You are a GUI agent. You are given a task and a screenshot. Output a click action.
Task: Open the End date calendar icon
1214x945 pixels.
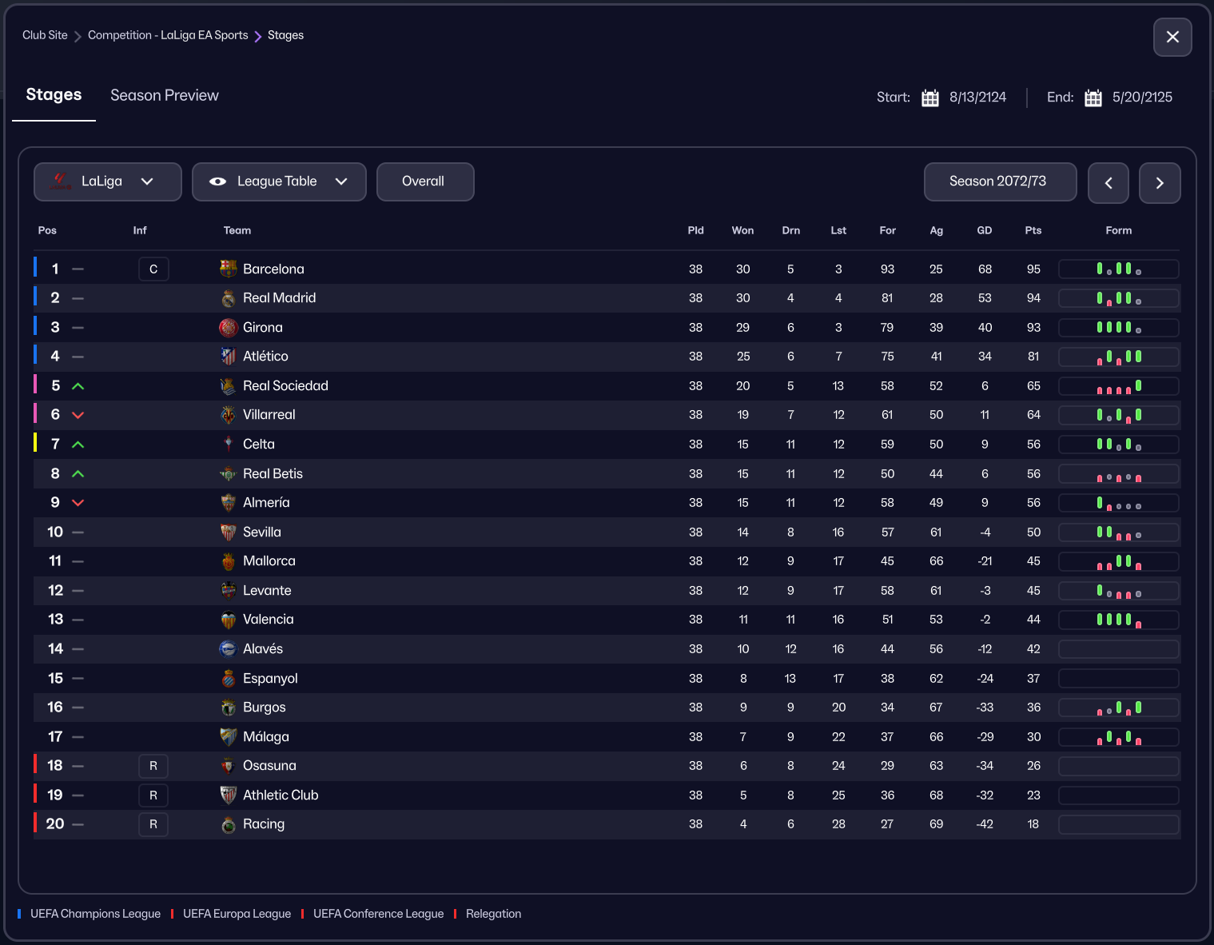[1093, 98]
